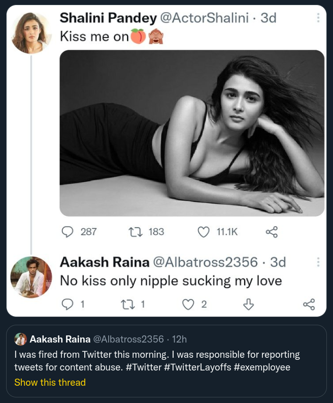
Task: Like the tweet with 11.1K likes
Action: pos(204,232)
